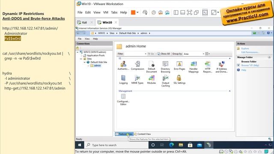
Task: Switch to the Kali VM tab
Action: pyautogui.click(x=85, y=22)
